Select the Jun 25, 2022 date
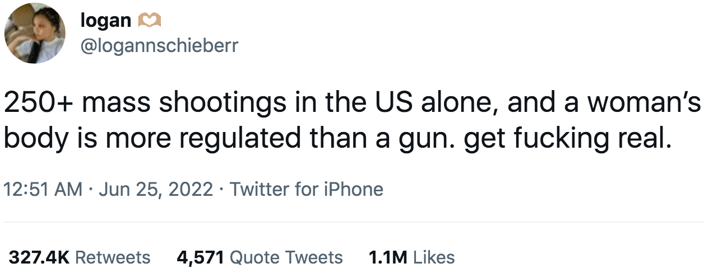The image size is (704, 268). (x=156, y=189)
